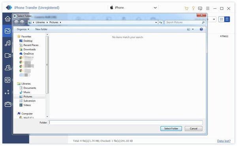This screenshot has height=146, width=237.
Task: Open the Contacts section in sidebar
Action: (x=8, y=67)
